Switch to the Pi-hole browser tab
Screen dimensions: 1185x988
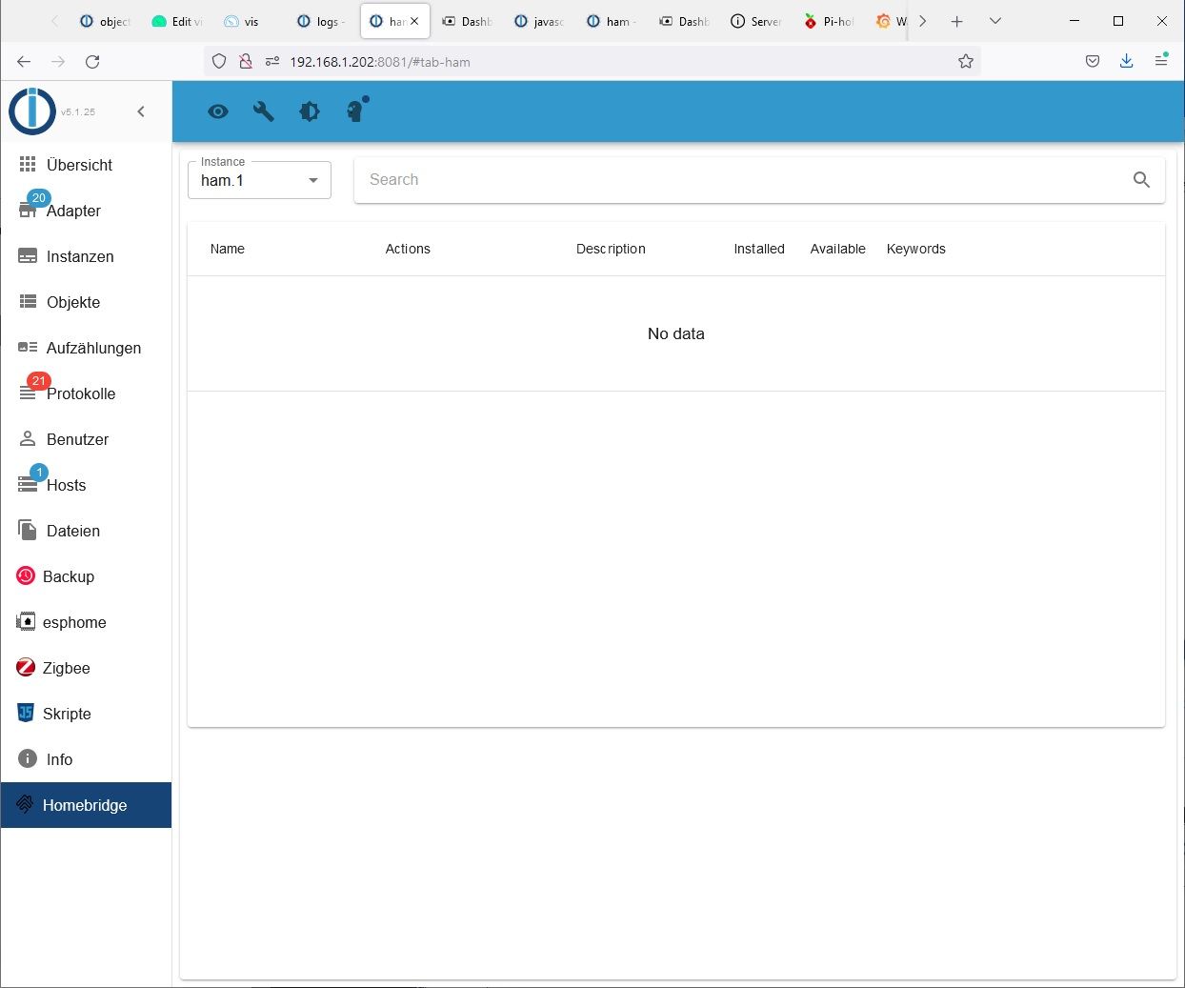pos(829,21)
